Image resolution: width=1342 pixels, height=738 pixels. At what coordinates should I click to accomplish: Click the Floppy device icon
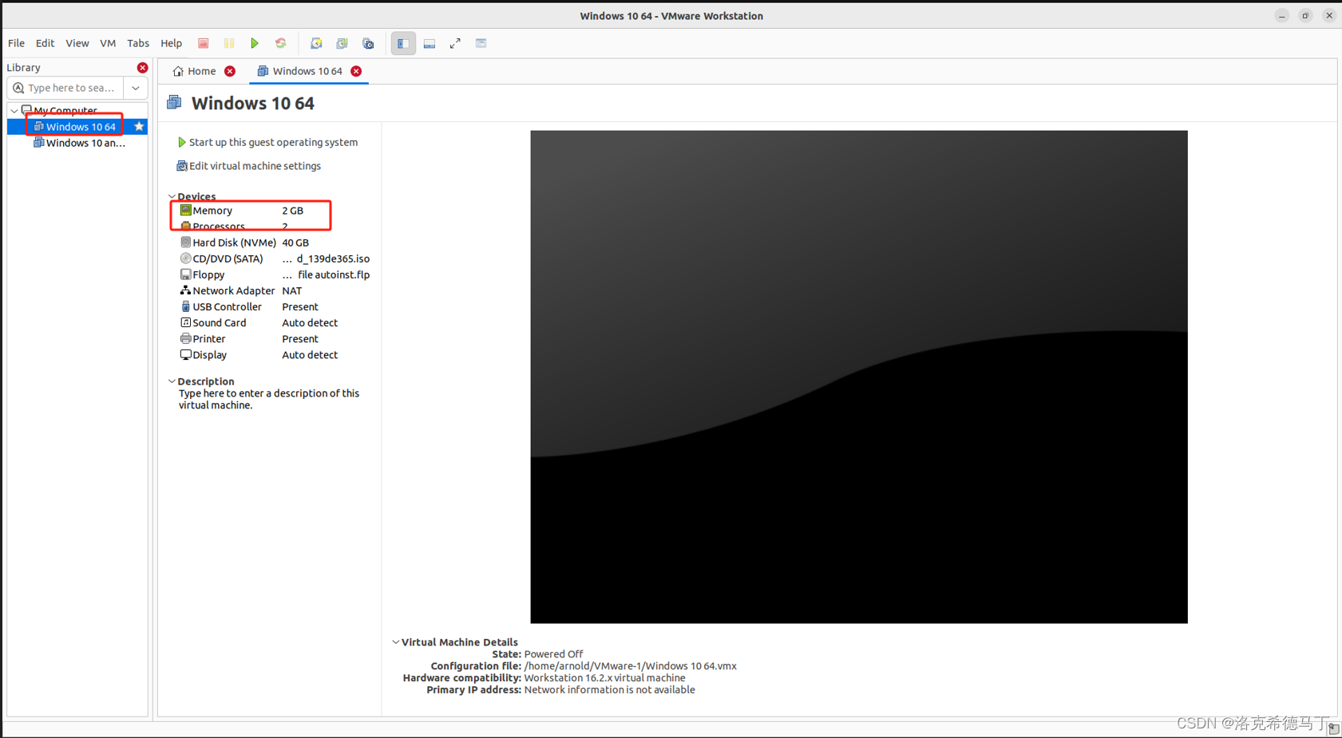click(x=185, y=274)
